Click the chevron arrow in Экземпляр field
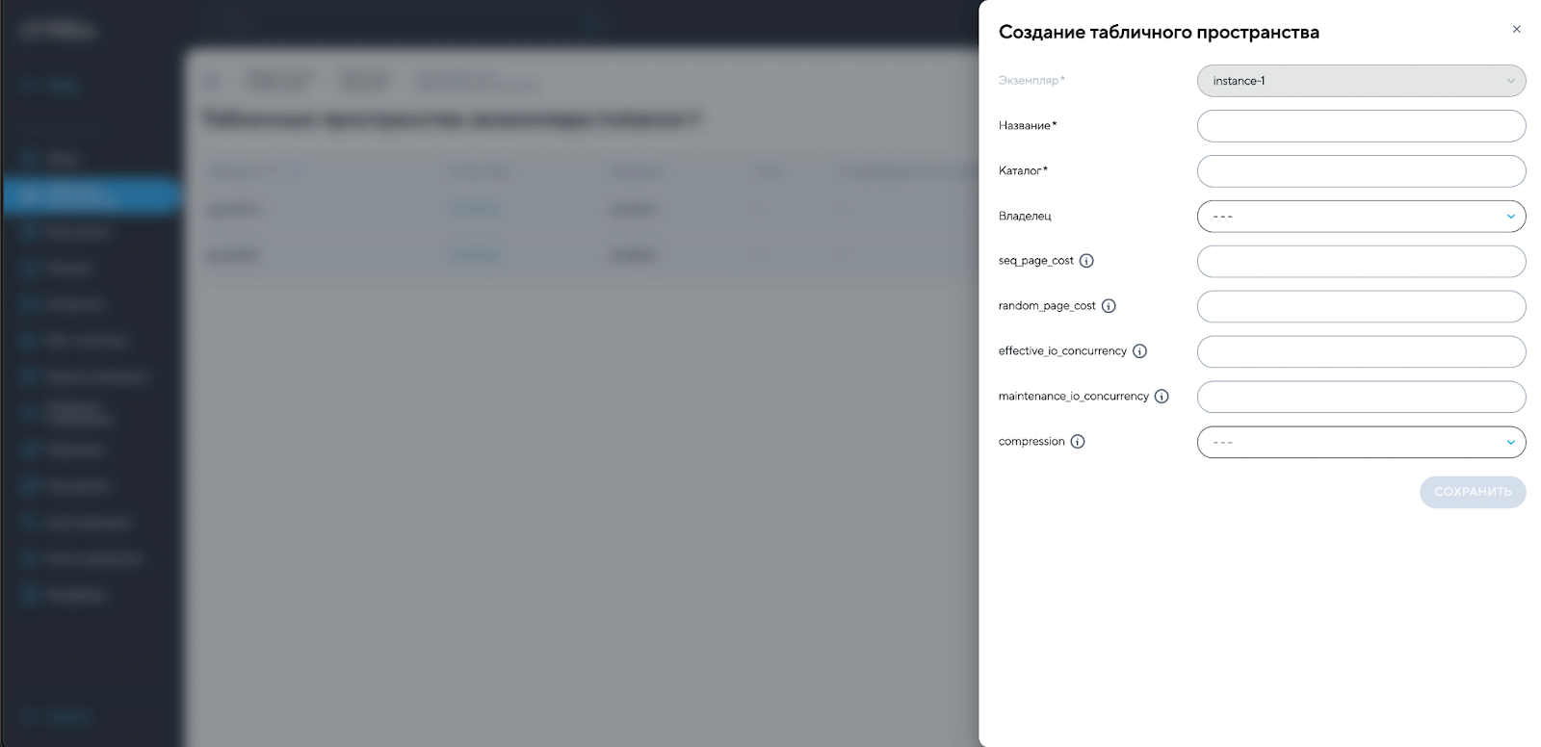Image resolution: width=1541 pixels, height=747 pixels. [1510, 81]
